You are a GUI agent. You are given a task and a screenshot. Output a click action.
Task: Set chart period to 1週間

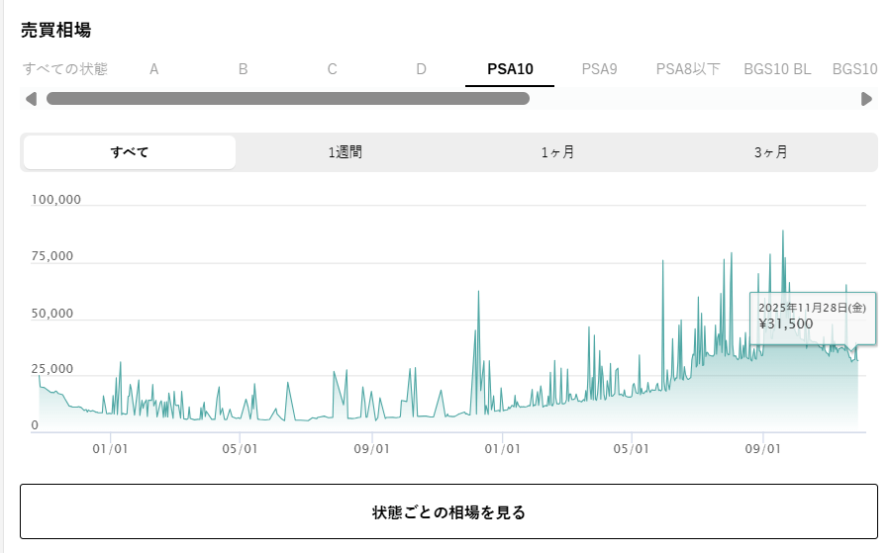coord(345,152)
